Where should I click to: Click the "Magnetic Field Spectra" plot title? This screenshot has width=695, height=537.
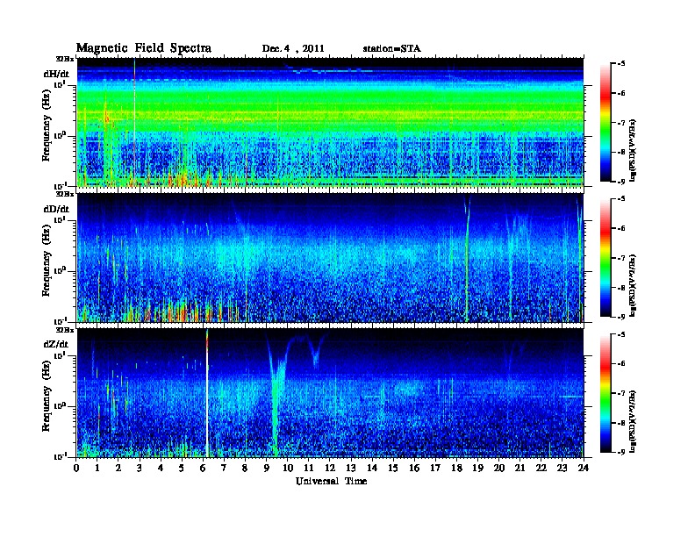(144, 48)
